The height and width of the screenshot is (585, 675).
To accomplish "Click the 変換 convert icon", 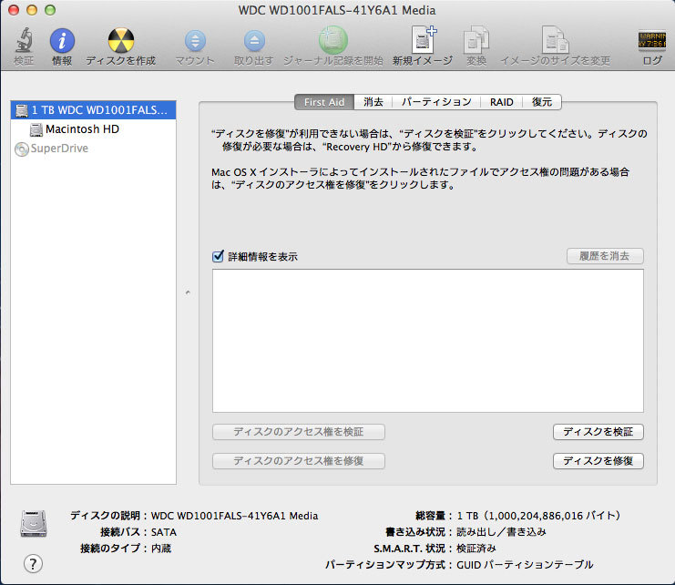I will [476, 42].
